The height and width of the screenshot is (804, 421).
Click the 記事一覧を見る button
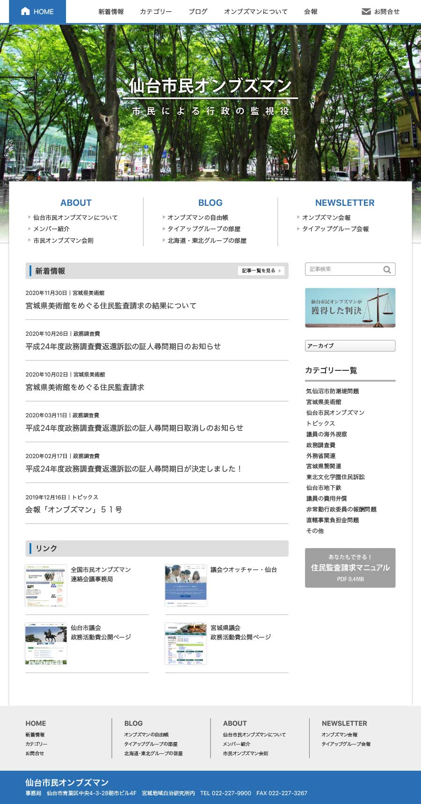pyautogui.click(x=261, y=271)
